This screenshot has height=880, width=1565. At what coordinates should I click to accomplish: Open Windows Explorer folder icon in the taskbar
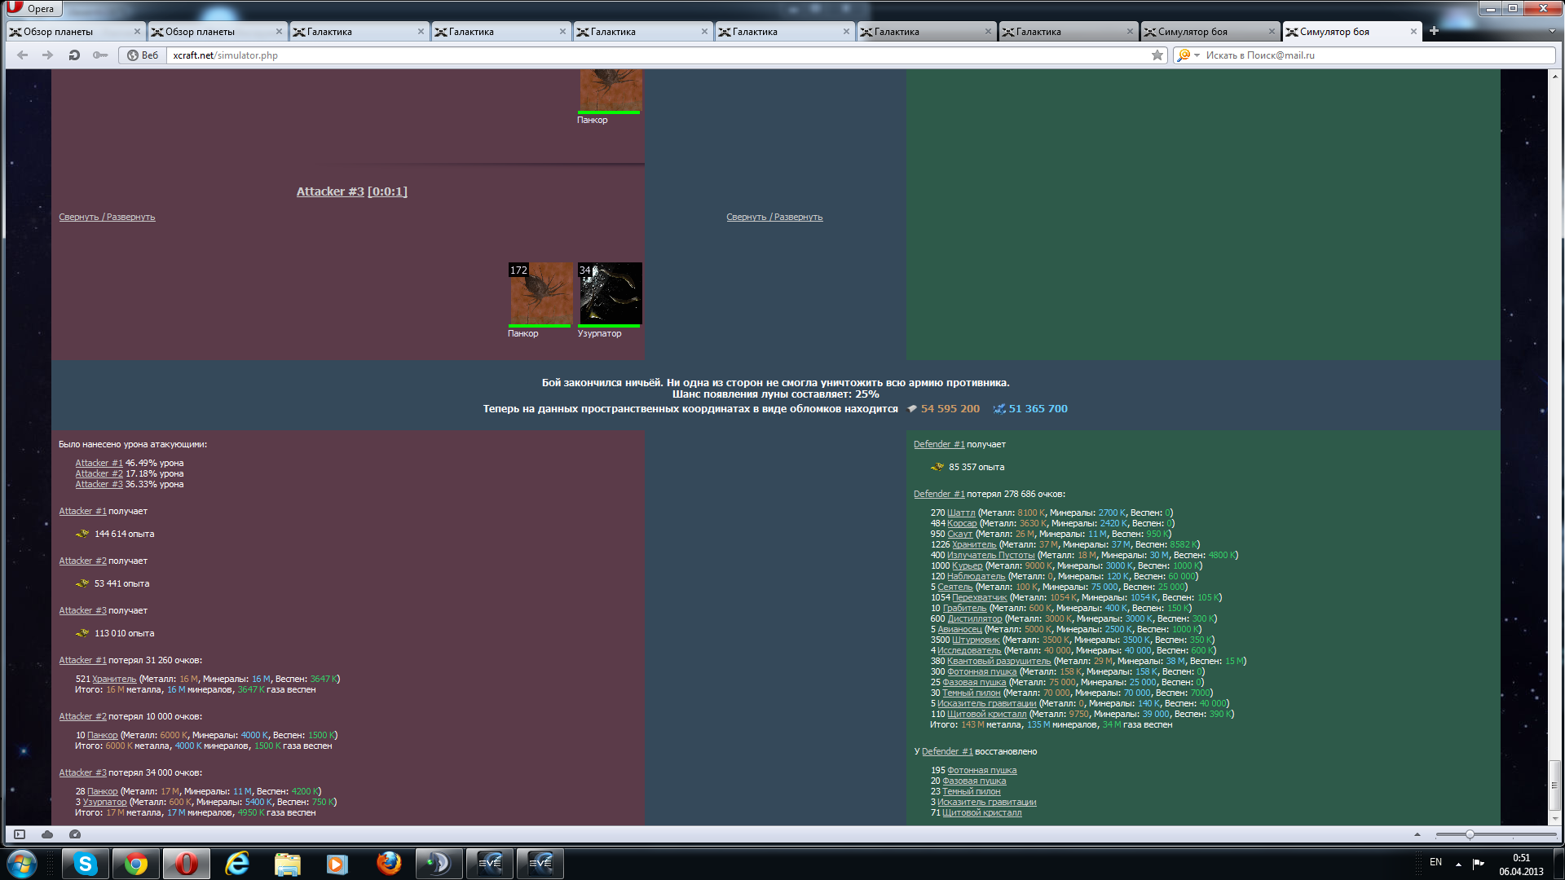[288, 864]
